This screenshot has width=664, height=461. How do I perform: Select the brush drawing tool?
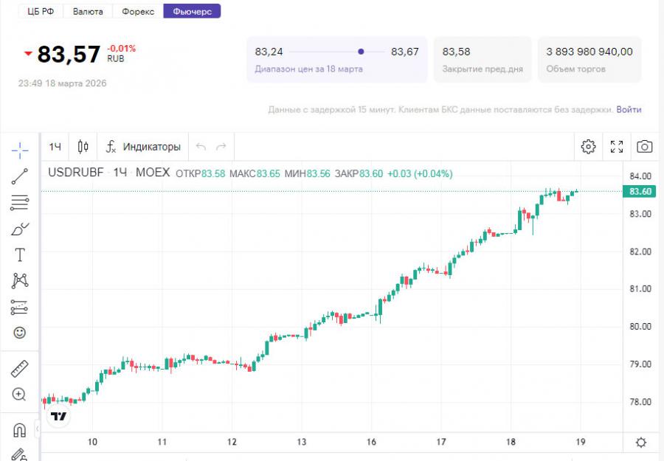(20, 229)
